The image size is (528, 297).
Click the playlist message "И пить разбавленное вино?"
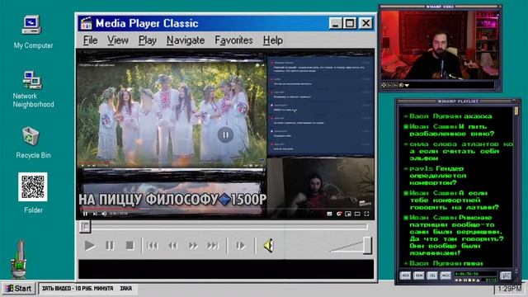pyautogui.click(x=452, y=130)
